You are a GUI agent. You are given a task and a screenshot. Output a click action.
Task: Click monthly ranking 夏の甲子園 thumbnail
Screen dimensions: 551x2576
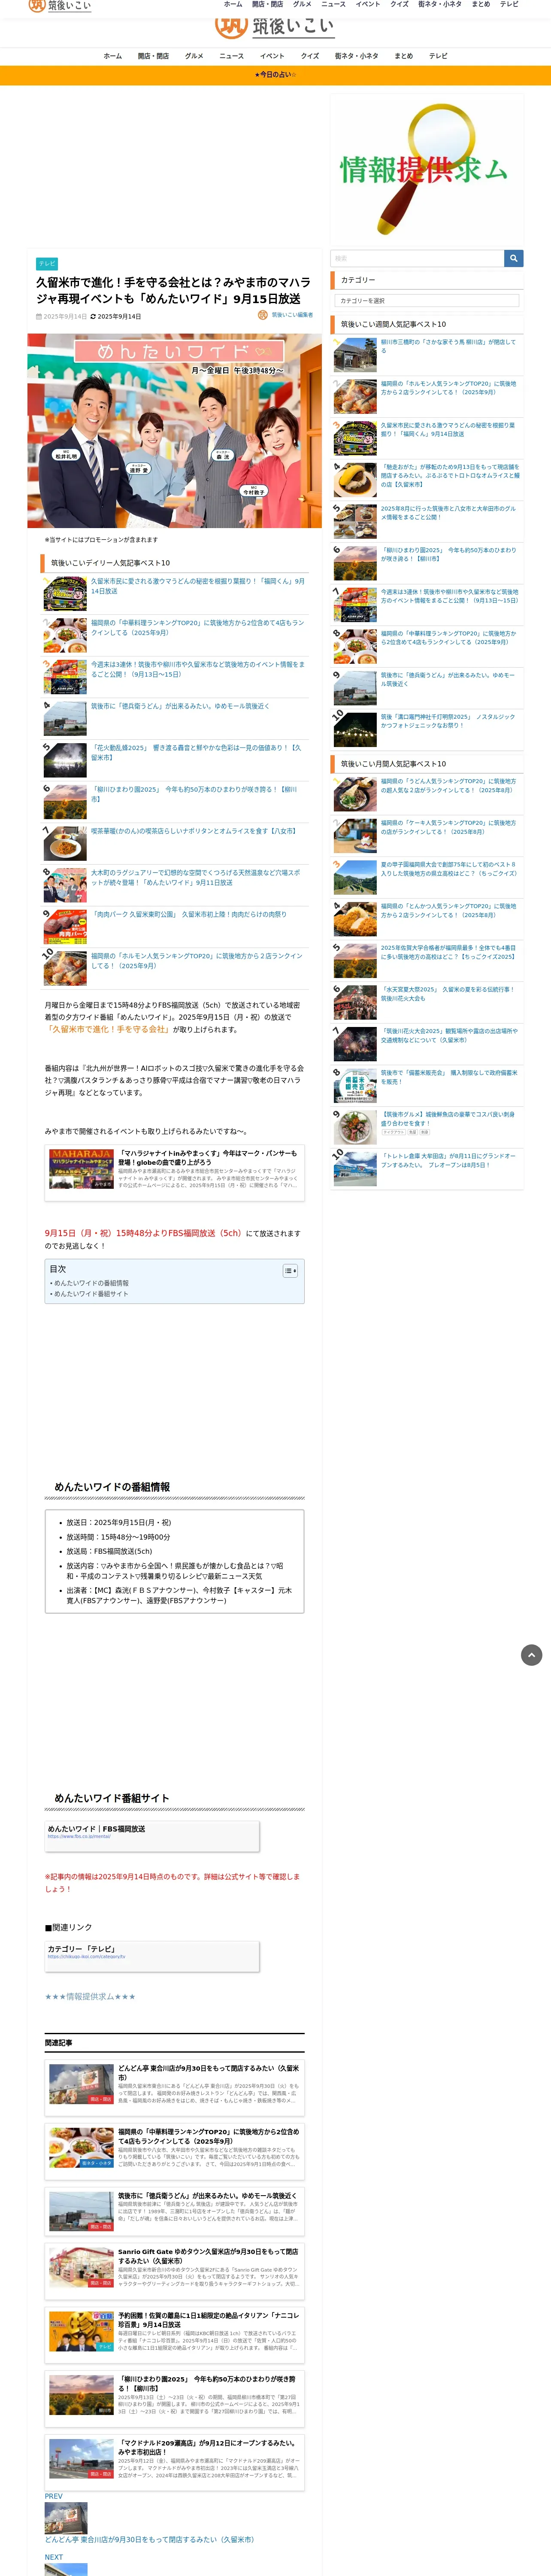point(355,877)
